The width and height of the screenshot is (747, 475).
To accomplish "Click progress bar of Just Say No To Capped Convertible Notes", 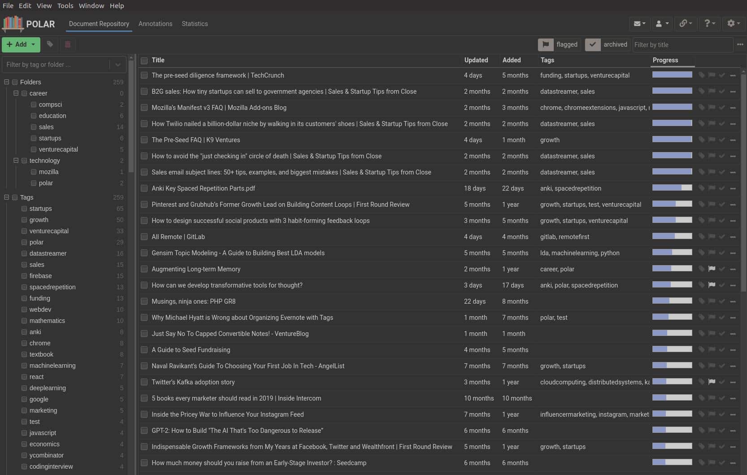I will pos(672,333).
